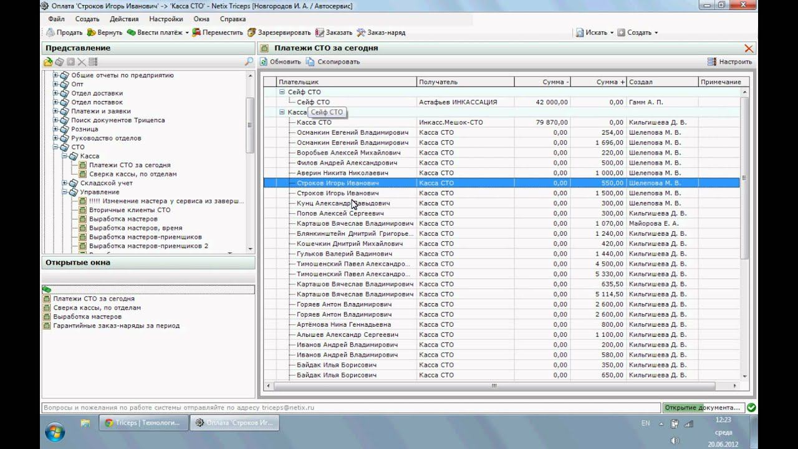Expand the Опт tree node
This screenshot has width=798, height=449.
[55, 84]
